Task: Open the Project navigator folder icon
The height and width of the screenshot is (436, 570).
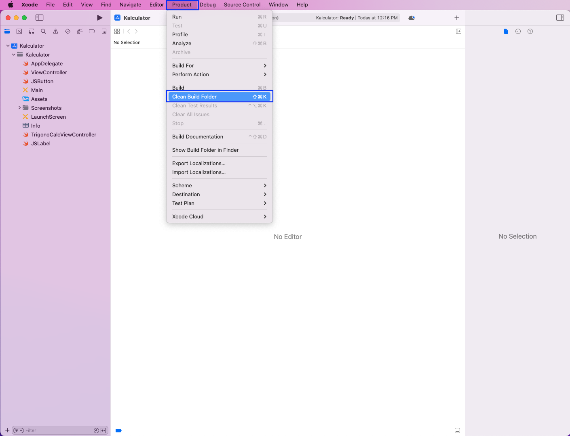Action: point(7,31)
